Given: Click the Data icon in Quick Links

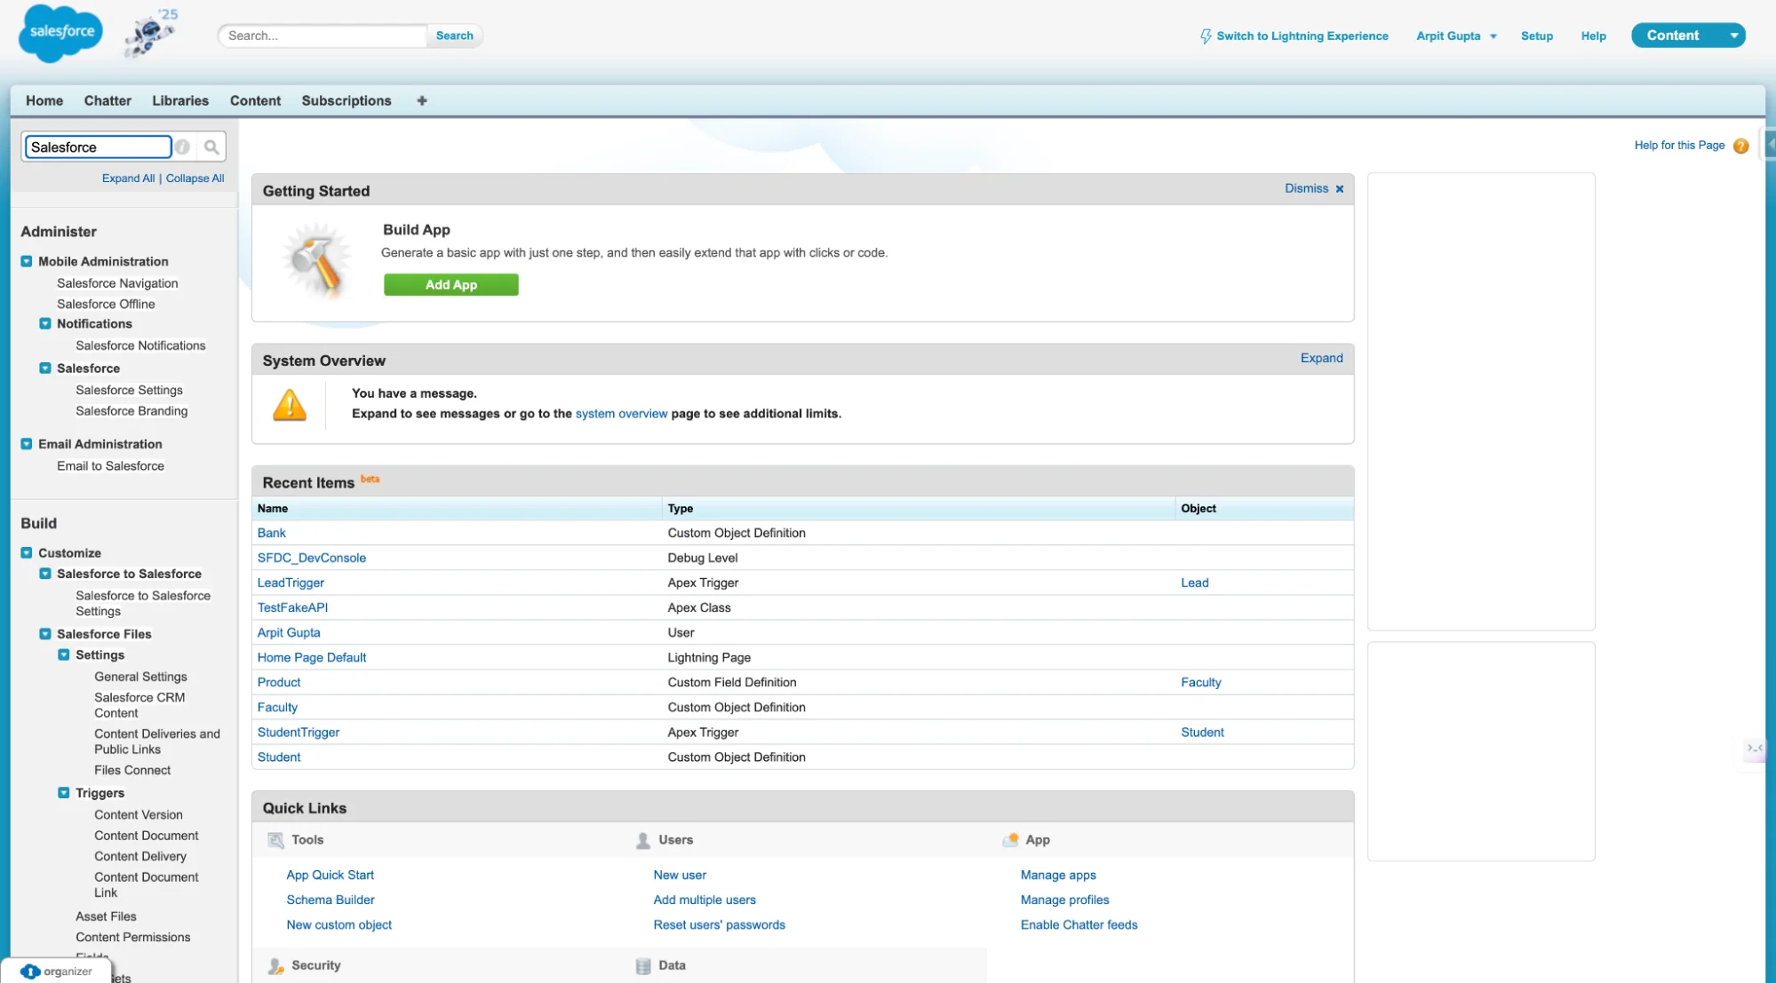Looking at the screenshot, I should 641,965.
